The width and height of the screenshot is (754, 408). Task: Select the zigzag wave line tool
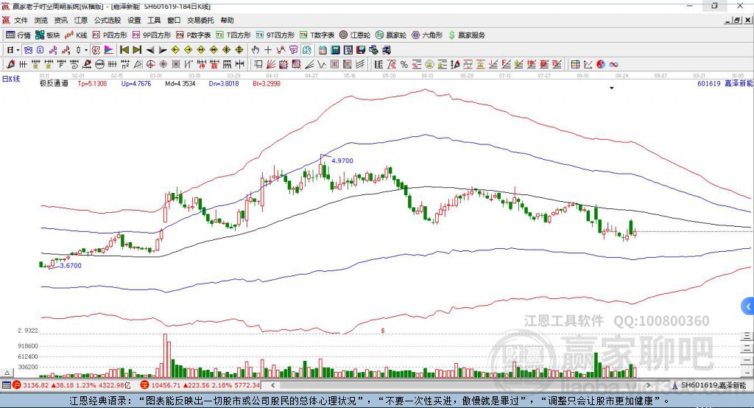click(x=321, y=64)
